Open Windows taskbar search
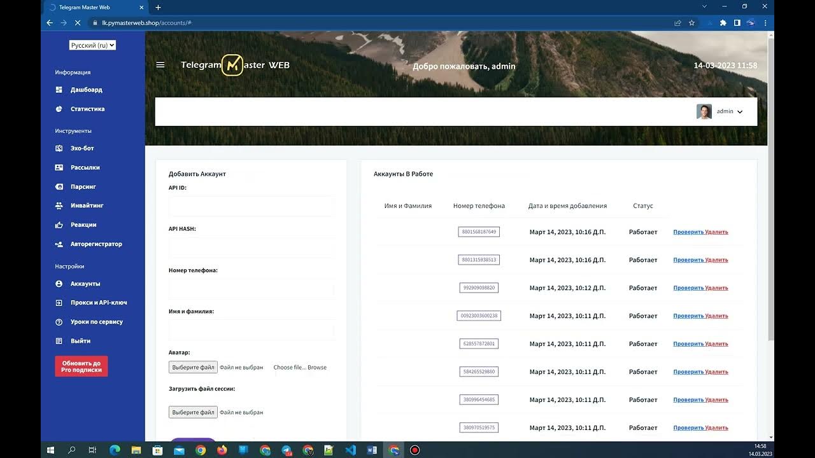The height and width of the screenshot is (458, 815). [72, 450]
